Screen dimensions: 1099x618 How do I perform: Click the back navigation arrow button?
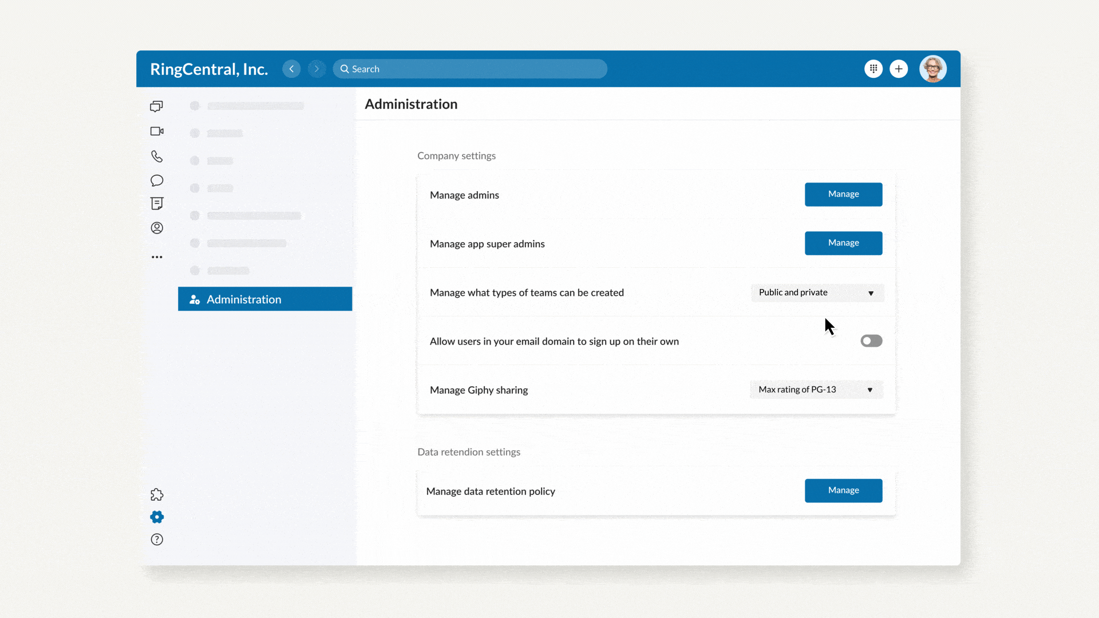coord(291,69)
